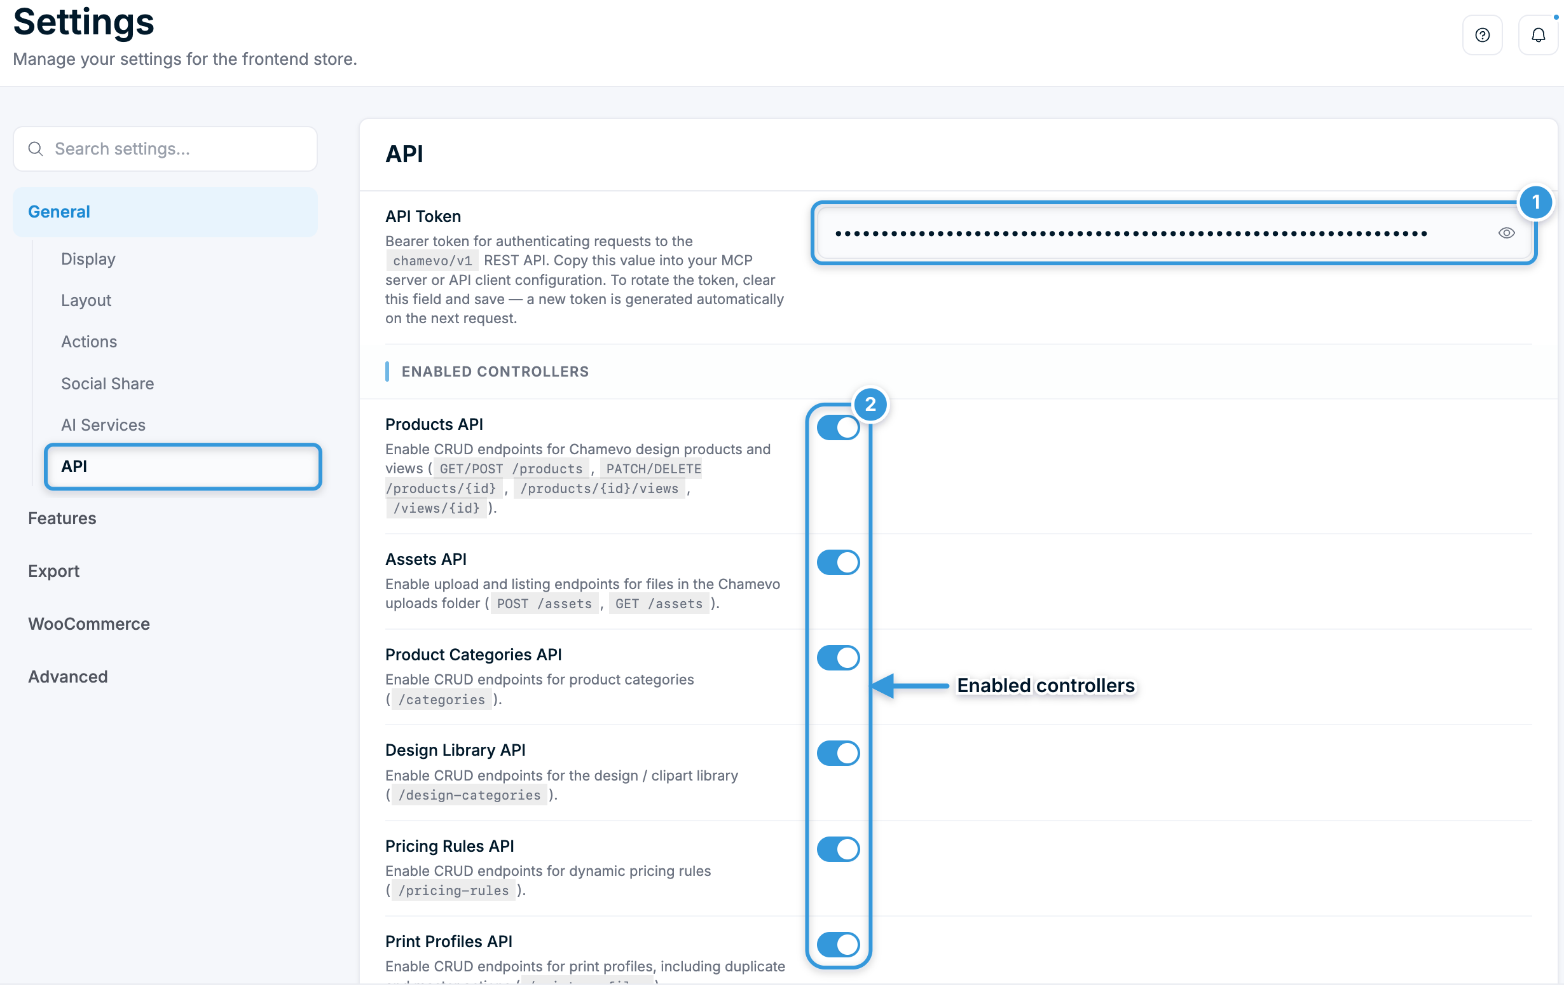
Task: Open the Layout settings item
Action: [86, 300]
